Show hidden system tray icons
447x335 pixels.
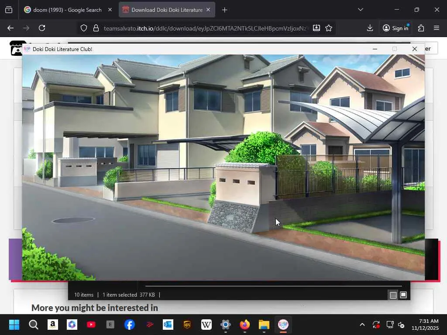tap(362, 325)
